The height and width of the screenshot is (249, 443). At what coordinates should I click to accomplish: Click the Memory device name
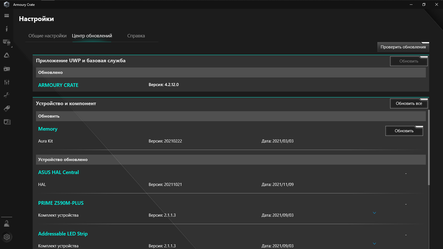(48, 129)
